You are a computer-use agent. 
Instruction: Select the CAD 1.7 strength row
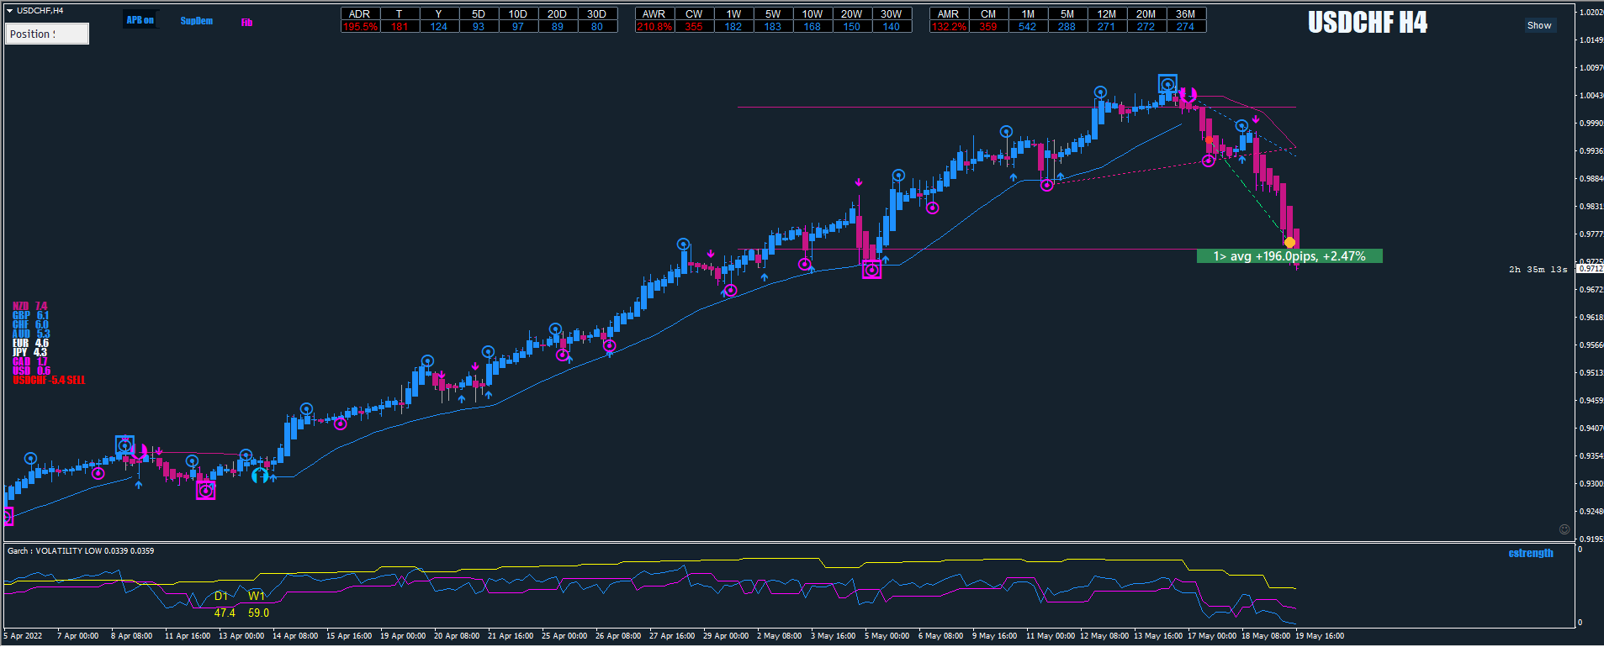30,362
